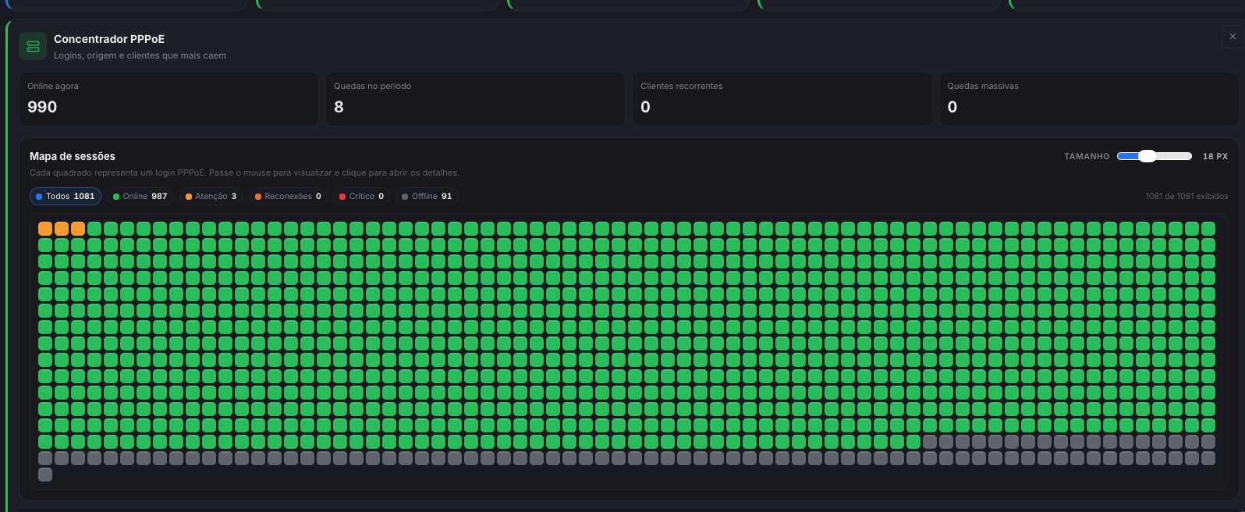1245x512 pixels.
Task: Click "Logins, origem e clientes que mais caem"
Action: [140, 55]
